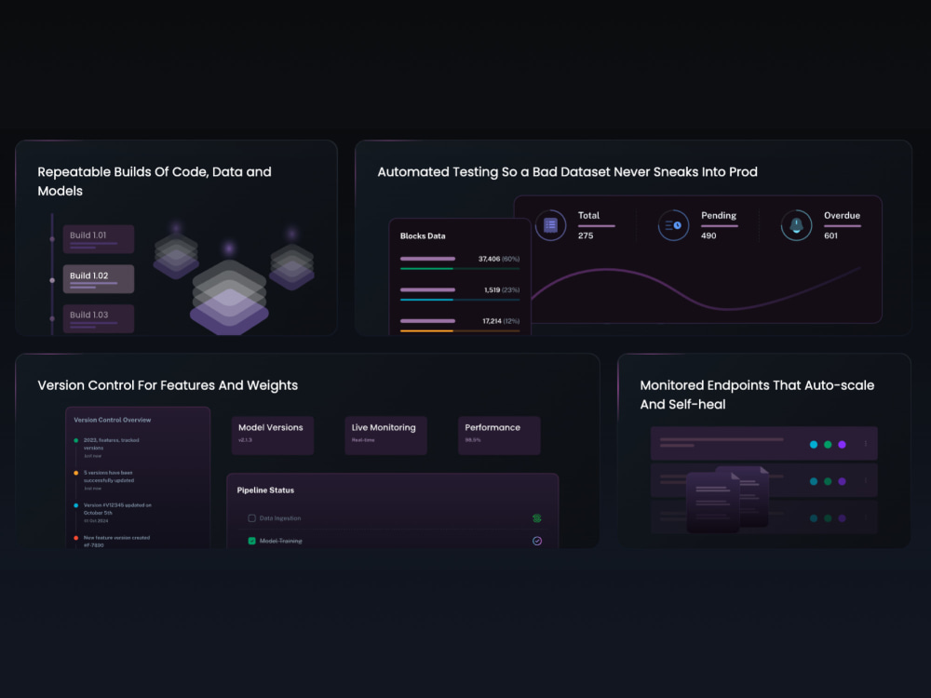This screenshot has height=698, width=931.
Task: Click the Total value 275
Action: click(x=586, y=235)
